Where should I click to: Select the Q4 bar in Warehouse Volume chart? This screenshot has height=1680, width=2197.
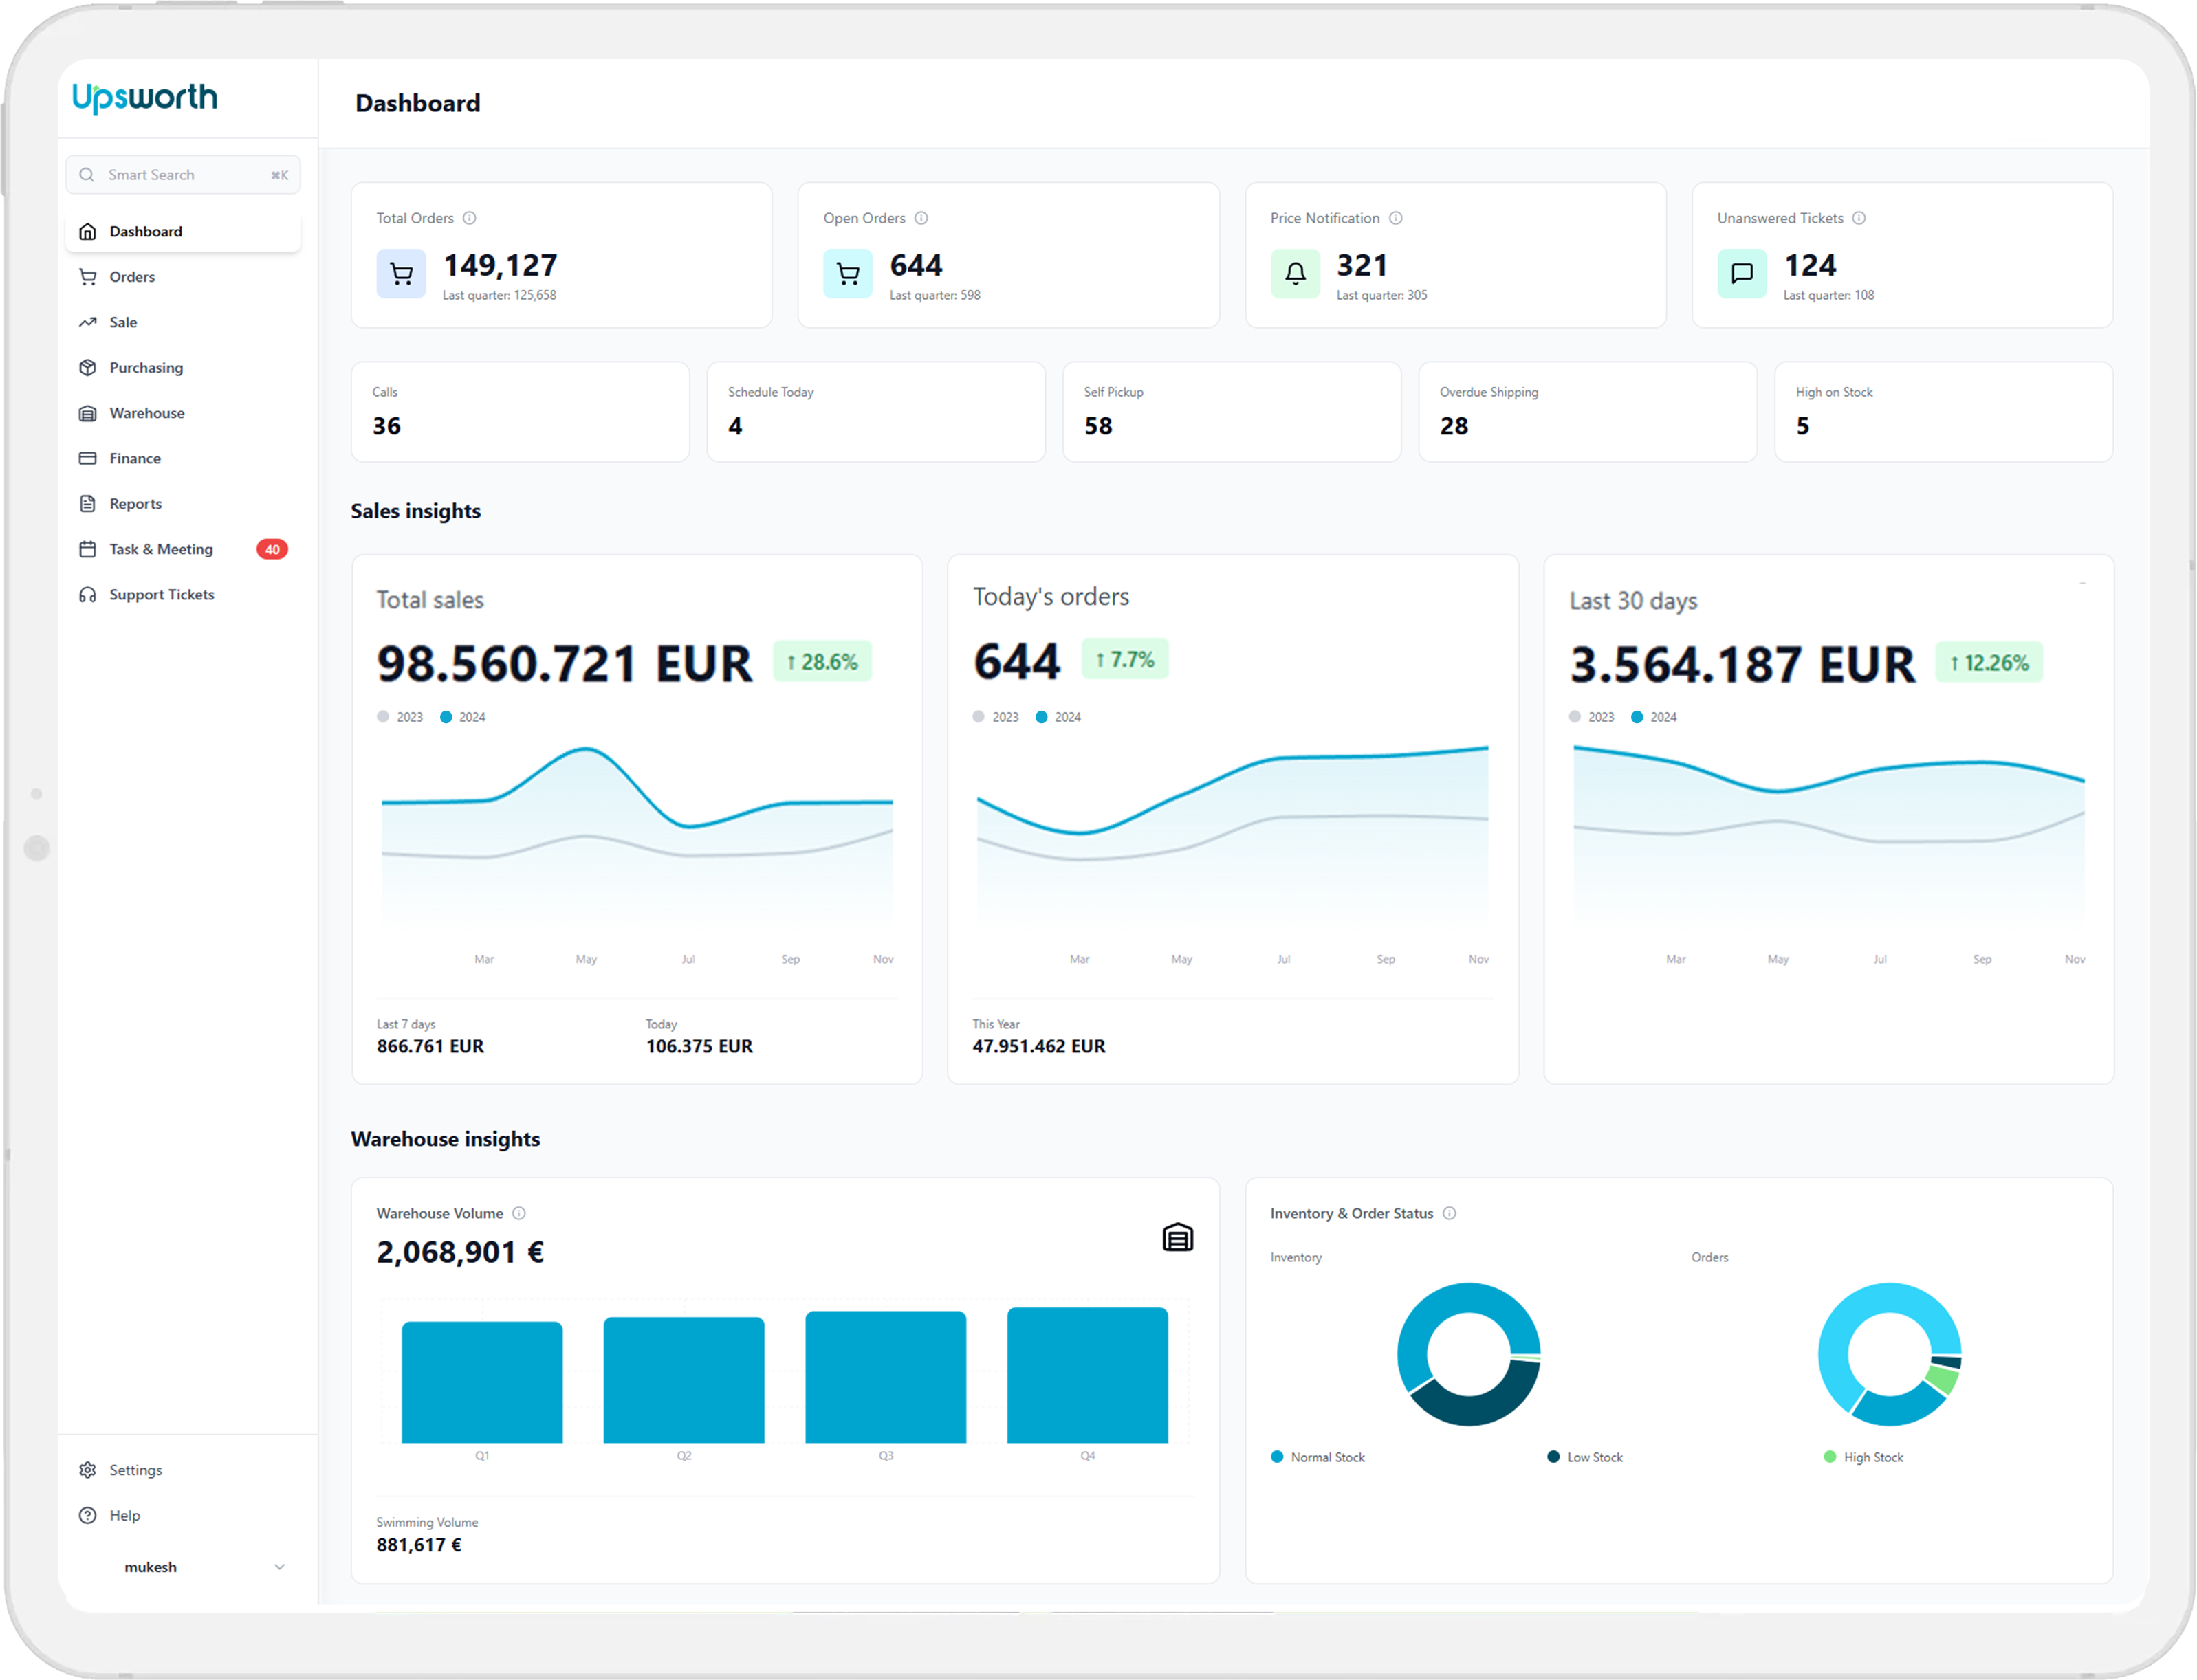pyautogui.click(x=1086, y=1375)
